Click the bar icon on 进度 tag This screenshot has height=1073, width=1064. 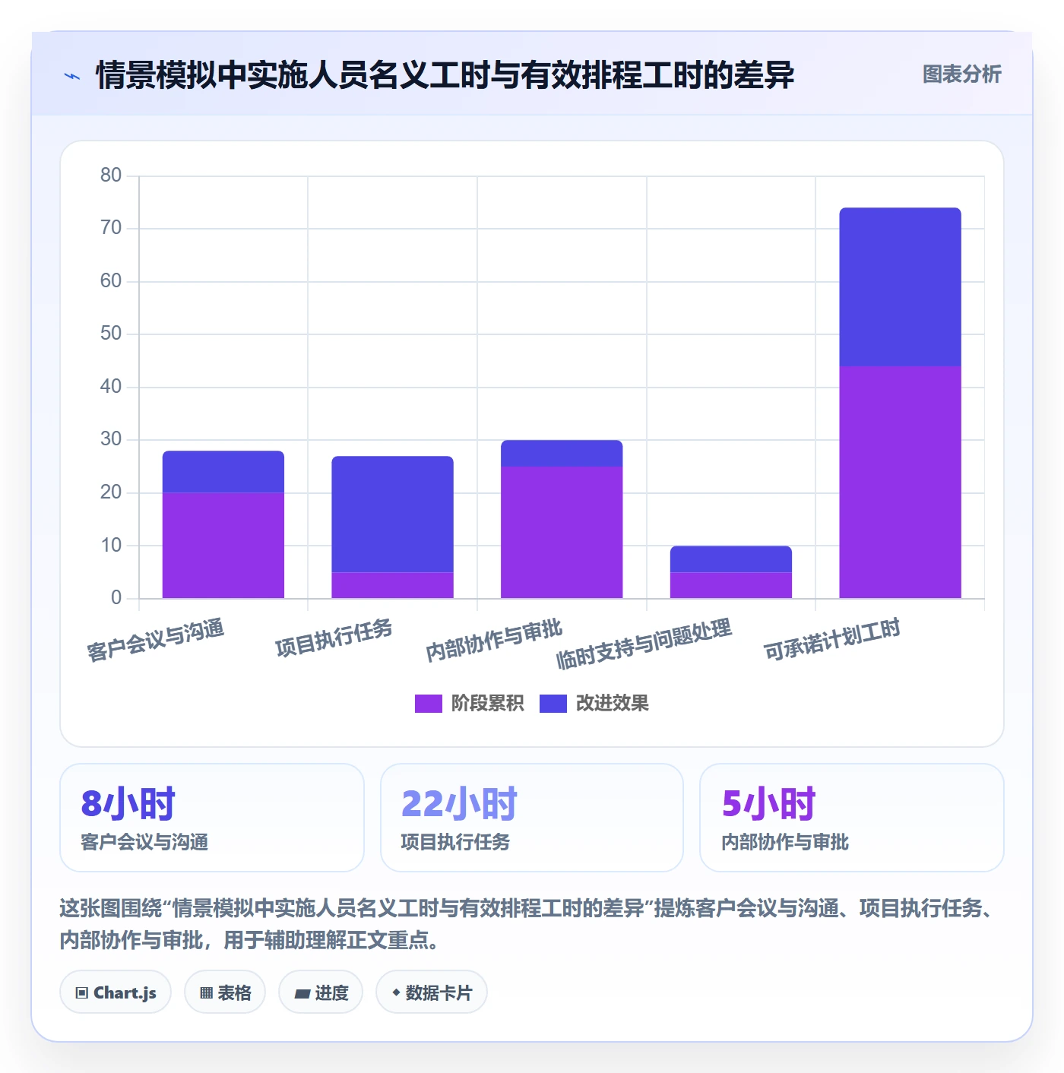302,993
